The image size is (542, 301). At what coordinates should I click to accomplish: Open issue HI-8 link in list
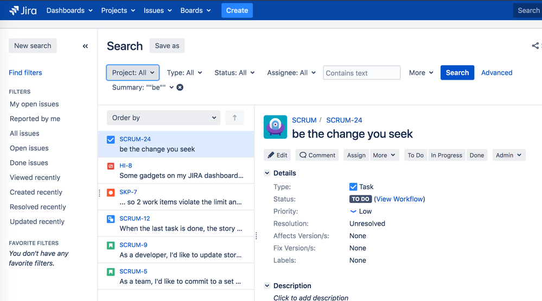(125, 165)
